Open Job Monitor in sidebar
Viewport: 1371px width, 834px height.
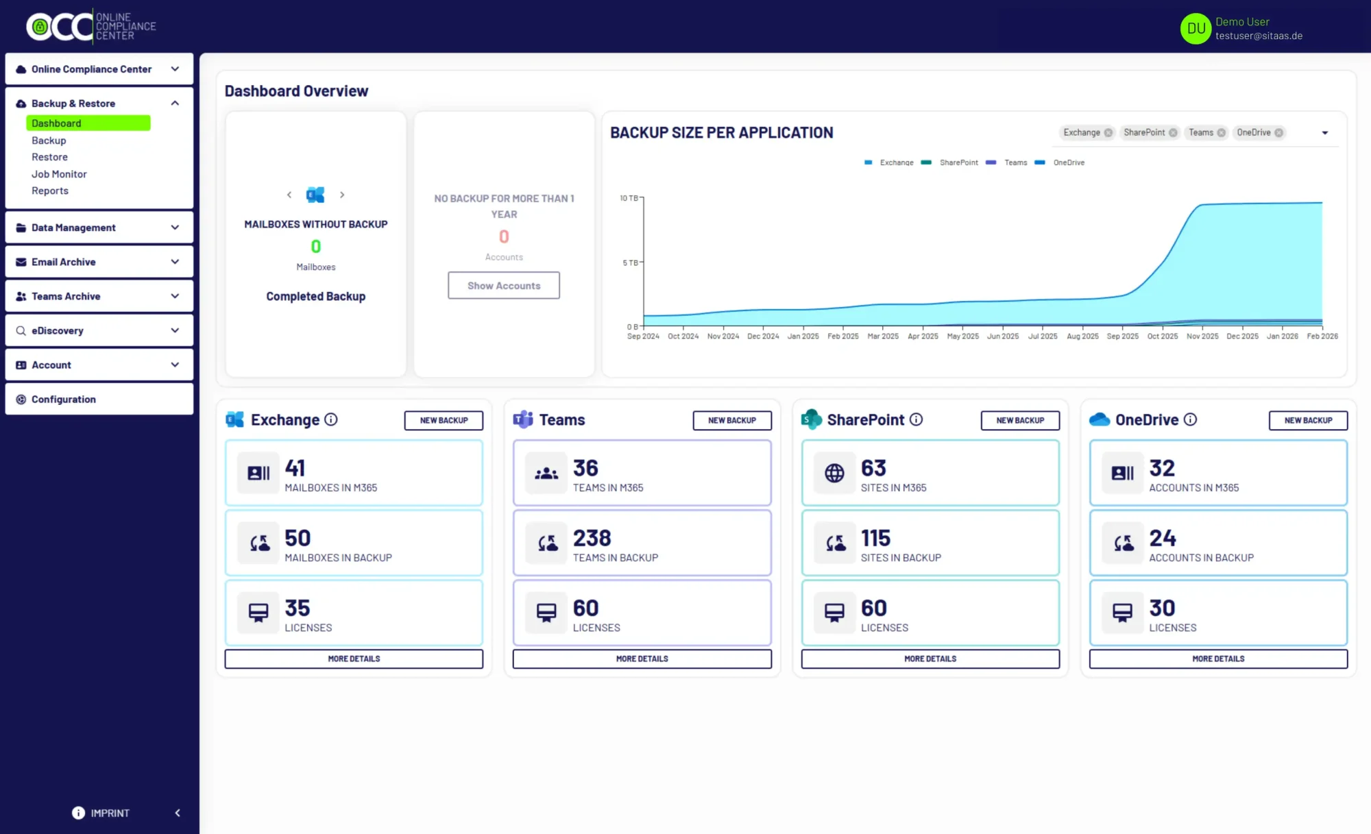(x=59, y=174)
